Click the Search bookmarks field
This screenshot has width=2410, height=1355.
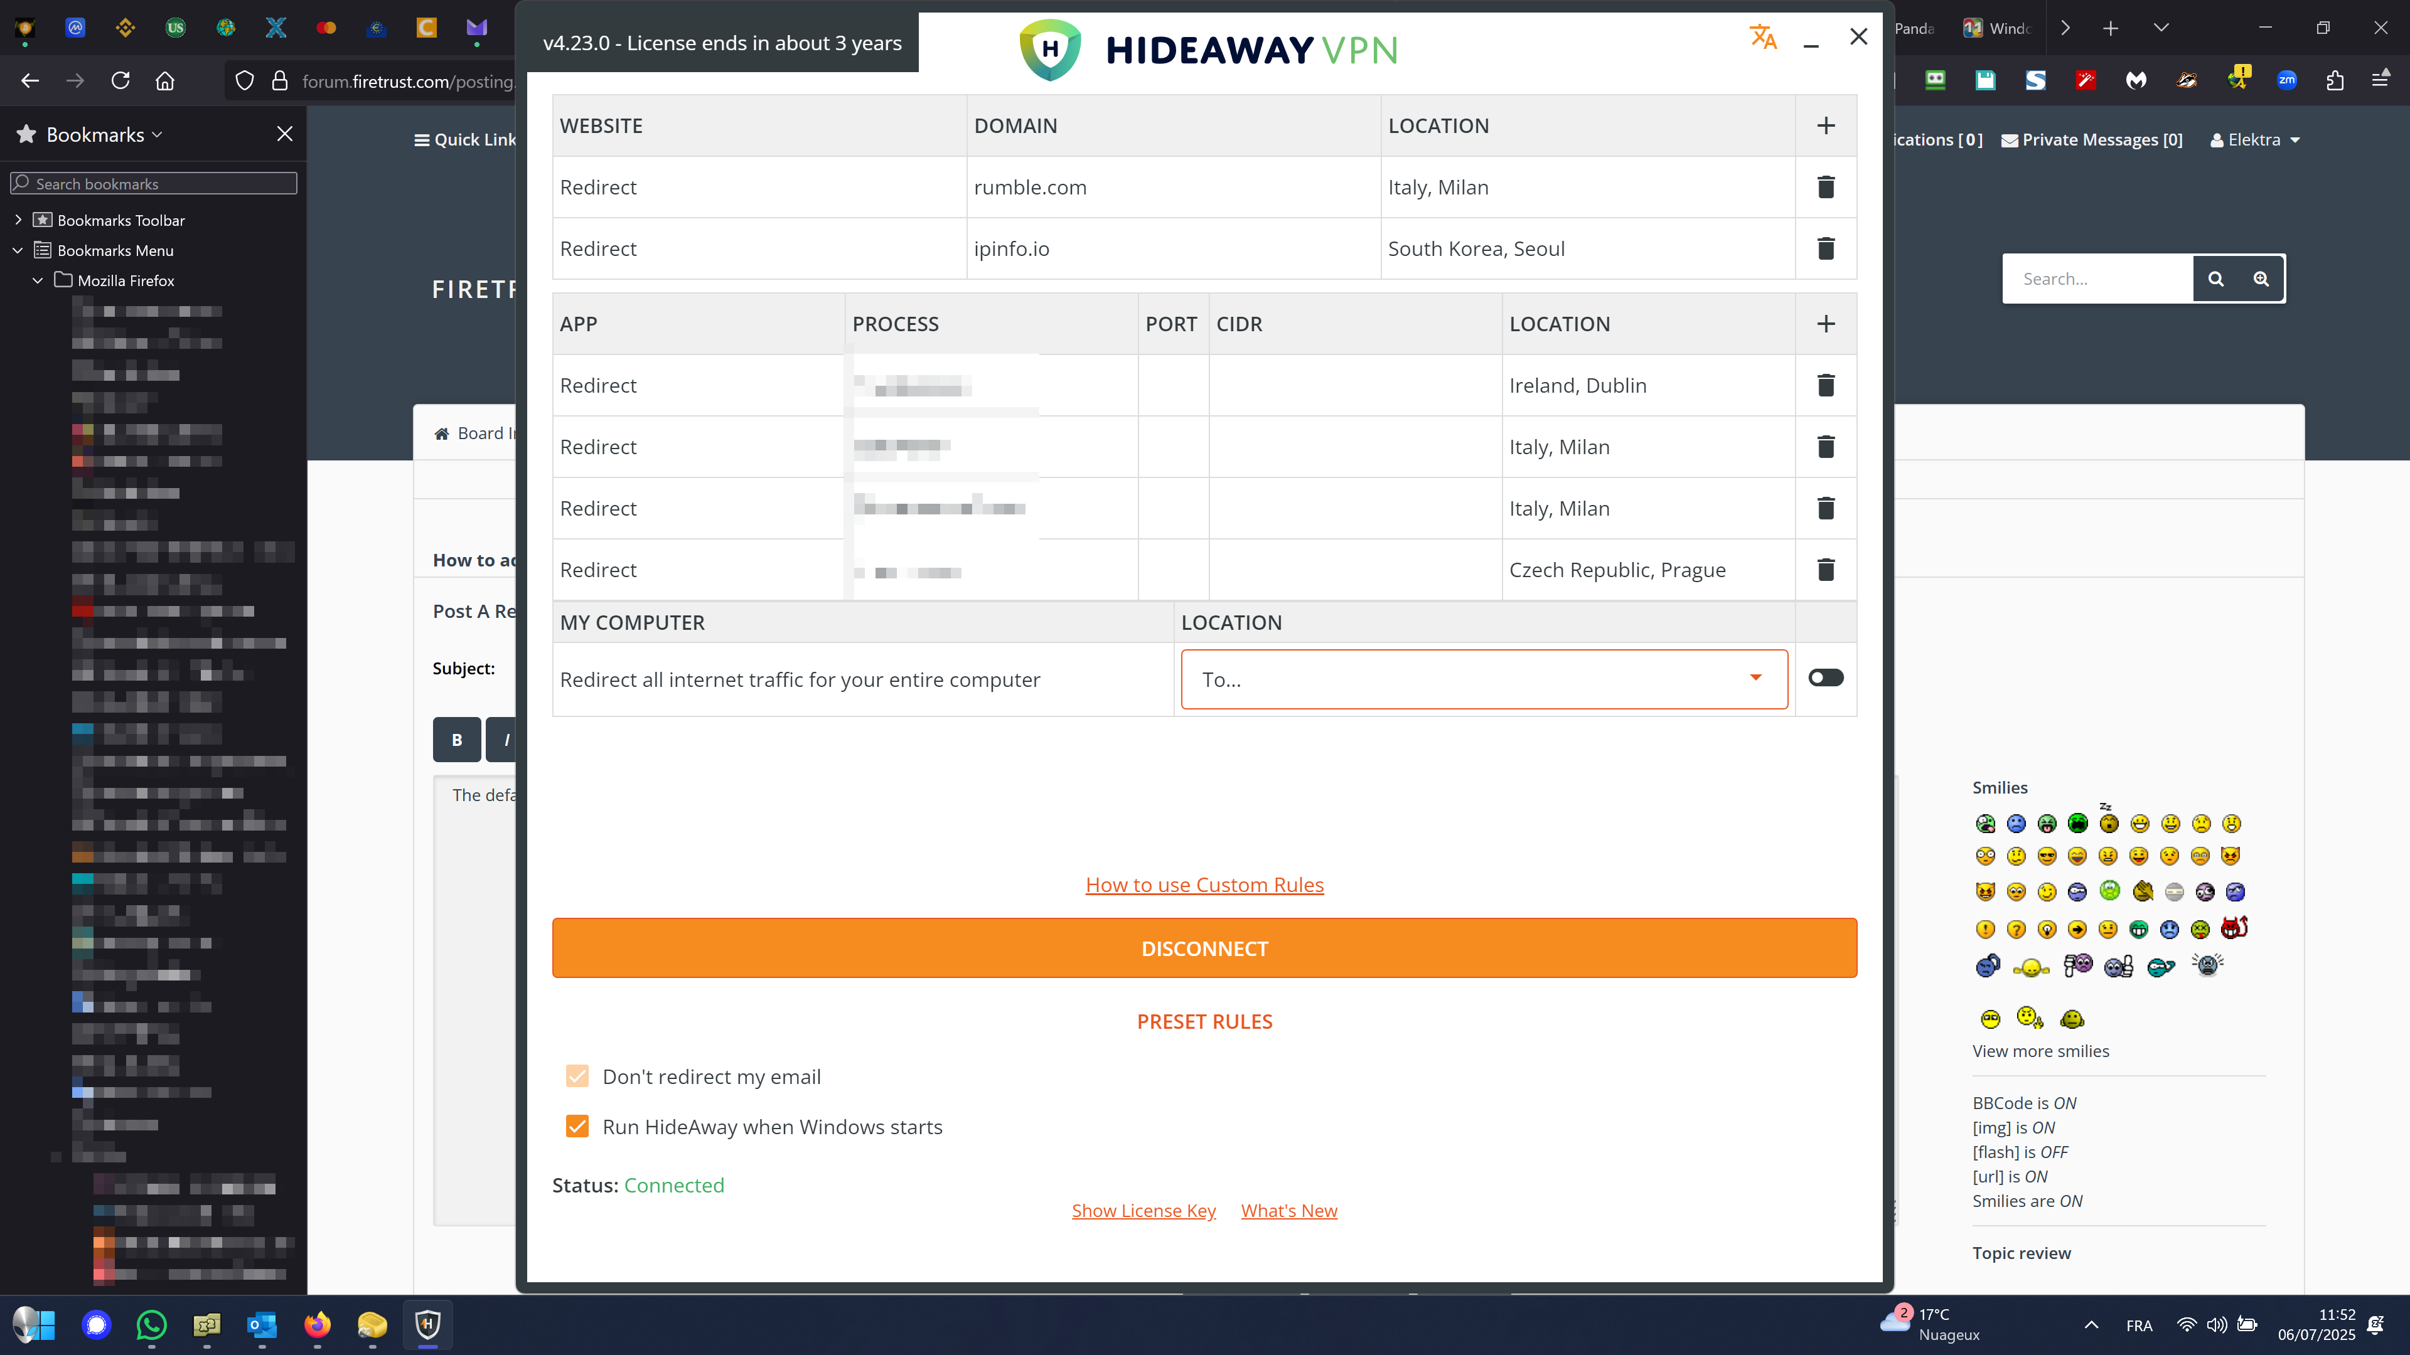tap(153, 183)
